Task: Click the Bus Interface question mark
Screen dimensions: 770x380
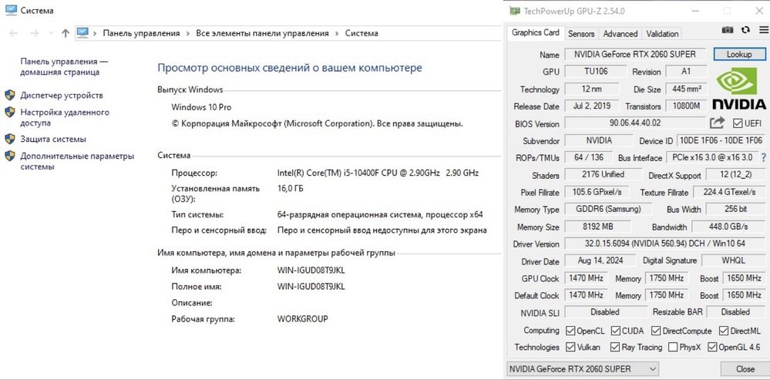Action: pyautogui.click(x=764, y=157)
